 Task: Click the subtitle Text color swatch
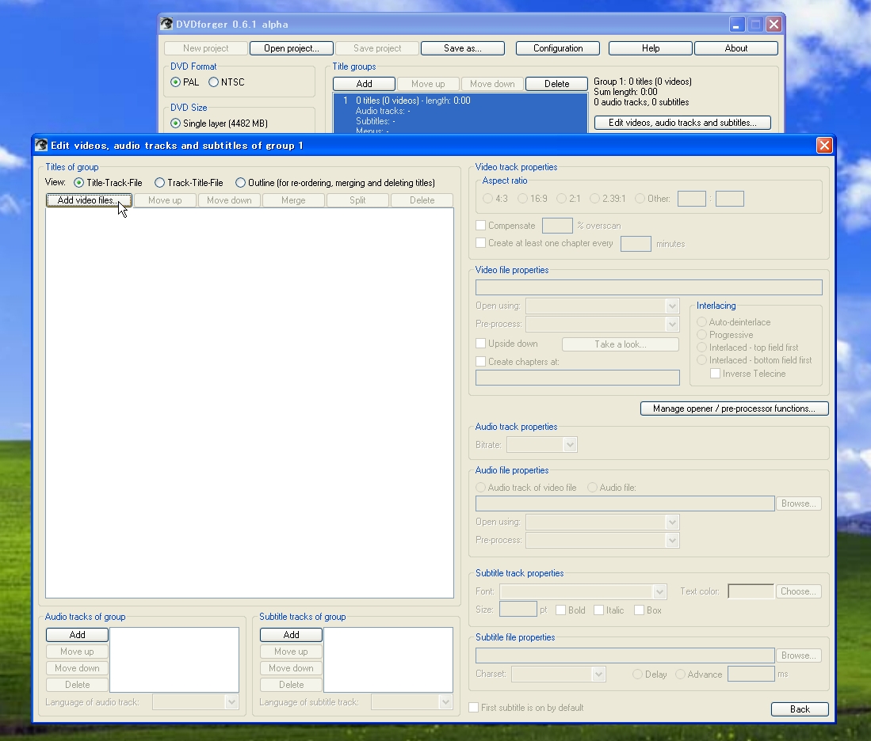click(751, 591)
